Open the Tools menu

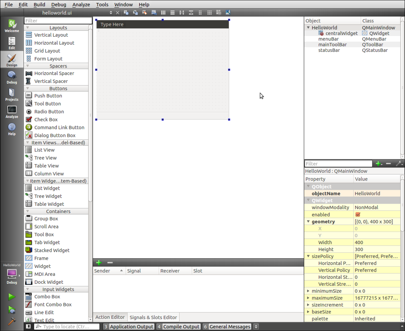click(102, 4)
